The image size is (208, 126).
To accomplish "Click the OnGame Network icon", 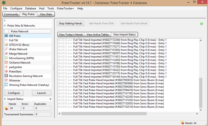I will tap(6, 62).
